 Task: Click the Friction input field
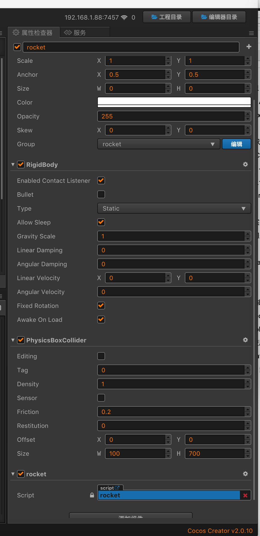click(x=171, y=412)
